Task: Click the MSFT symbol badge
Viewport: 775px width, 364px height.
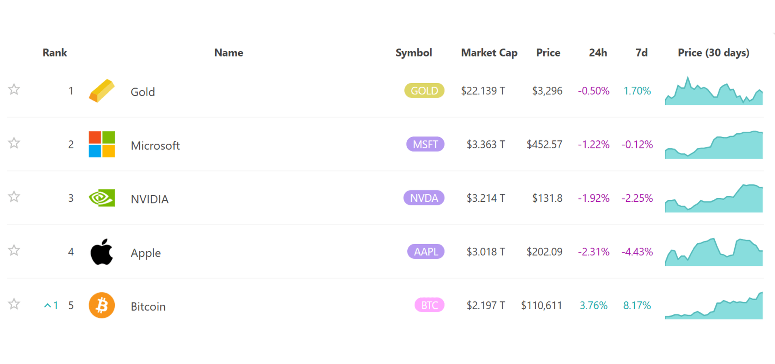Action: tap(425, 144)
